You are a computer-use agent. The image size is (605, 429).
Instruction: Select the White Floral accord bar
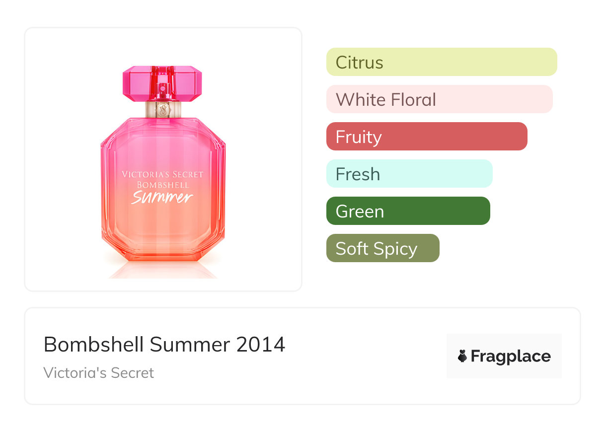pyautogui.click(x=439, y=99)
